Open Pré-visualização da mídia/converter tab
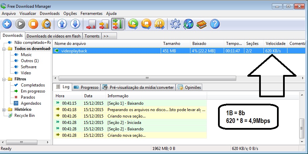 tap(138, 87)
